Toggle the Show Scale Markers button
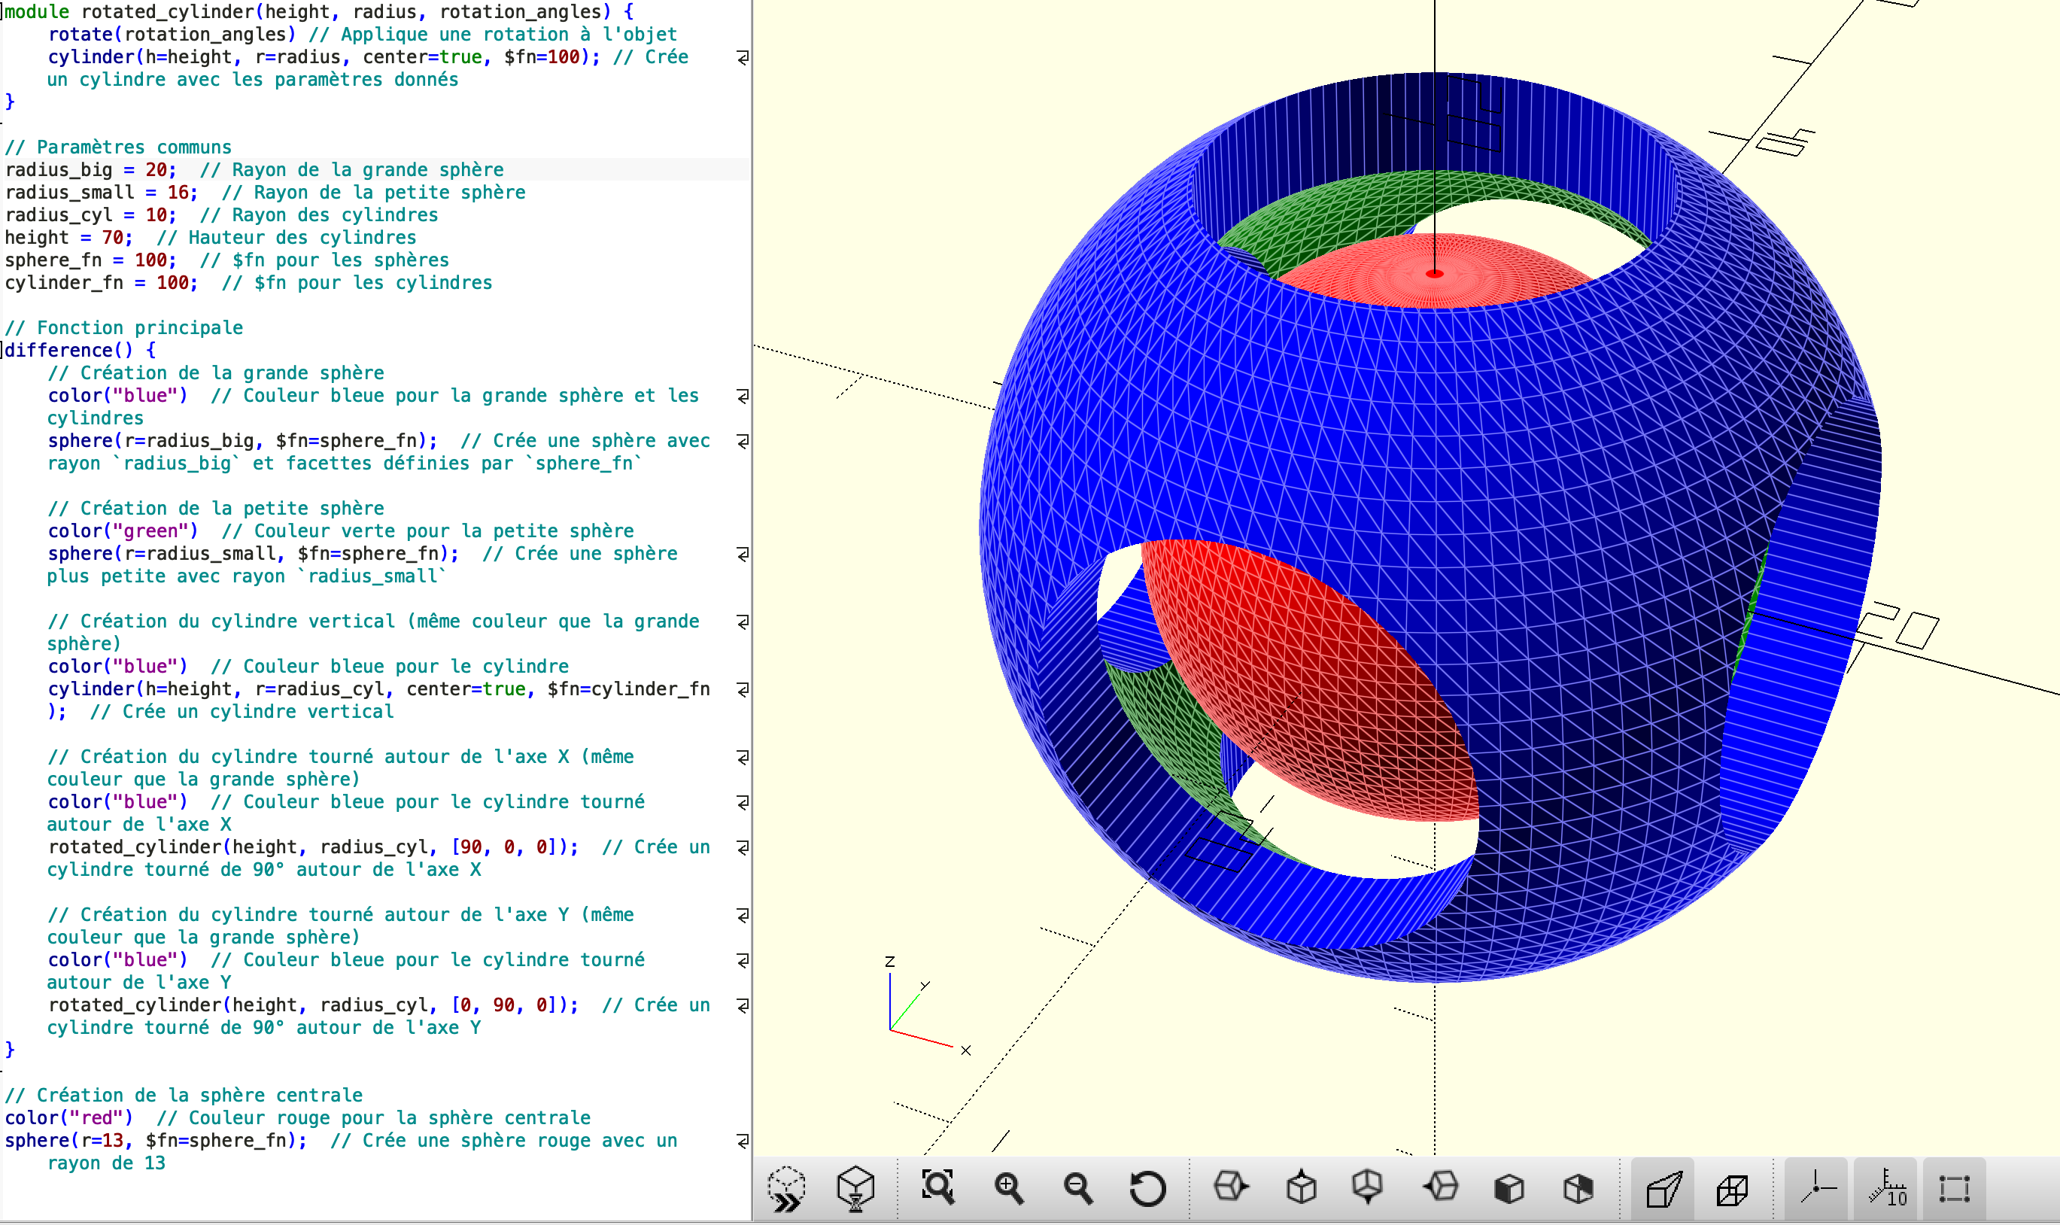The width and height of the screenshot is (2060, 1225). click(1886, 1189)
